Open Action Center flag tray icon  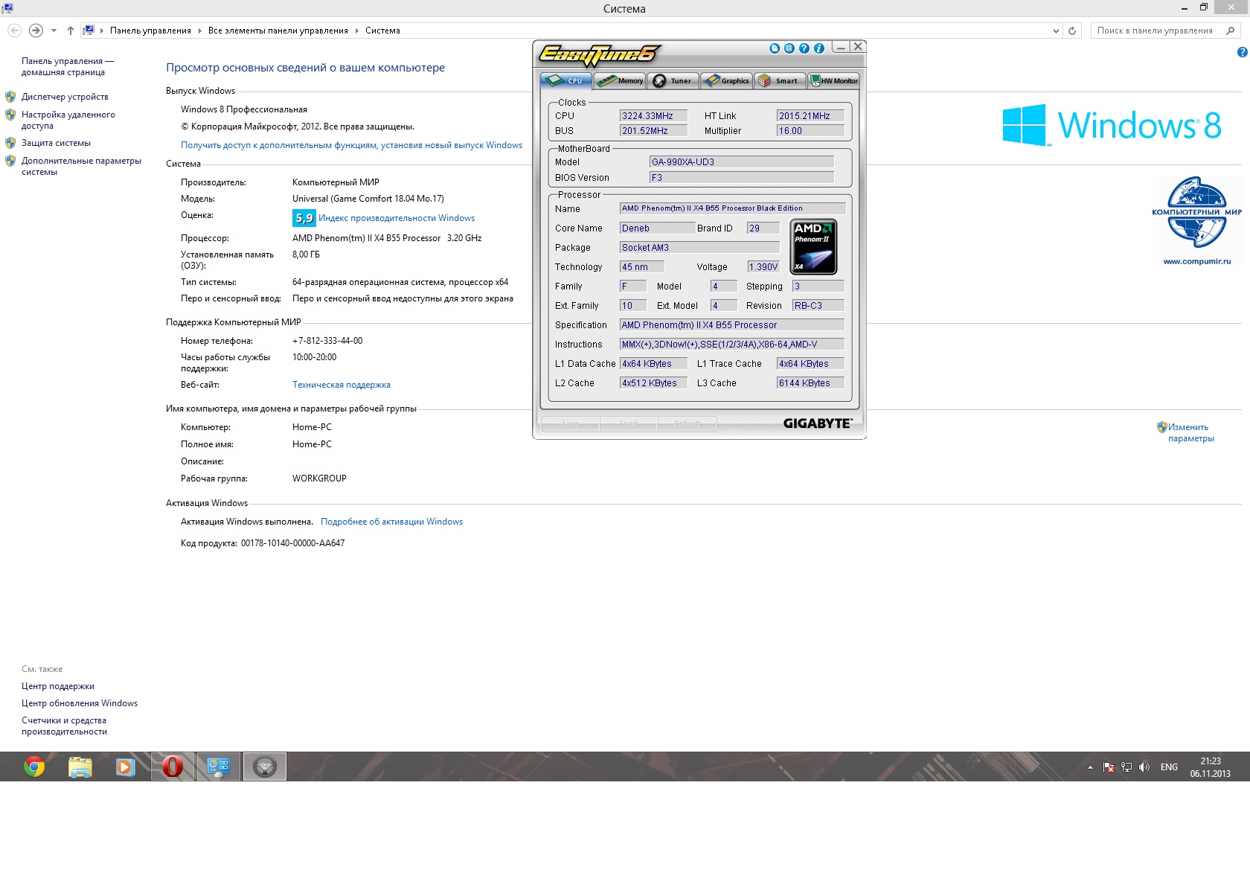pyautogui.click(x=1109, y=767)
